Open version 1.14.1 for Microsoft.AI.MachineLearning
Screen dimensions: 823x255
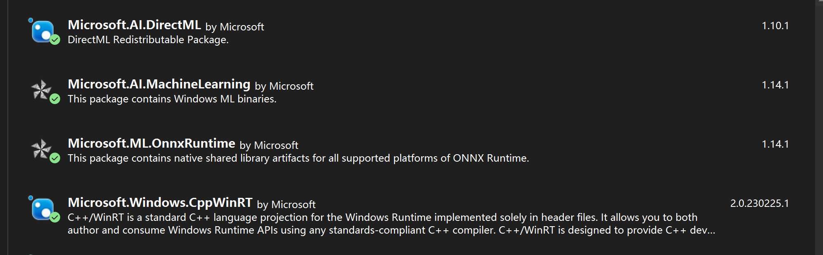click(x=775, y=85)
